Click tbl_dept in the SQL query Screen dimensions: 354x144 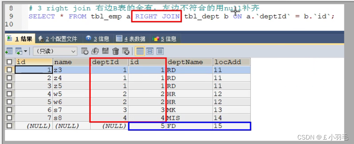202,16
